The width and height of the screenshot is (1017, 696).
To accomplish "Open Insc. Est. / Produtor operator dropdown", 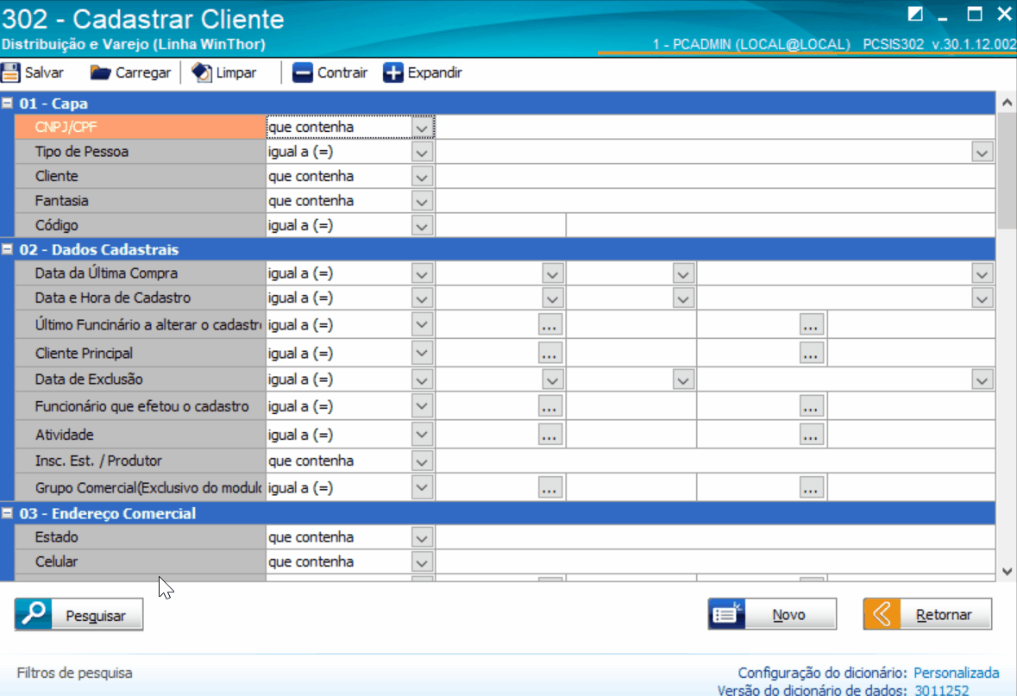I will [422, 461].
